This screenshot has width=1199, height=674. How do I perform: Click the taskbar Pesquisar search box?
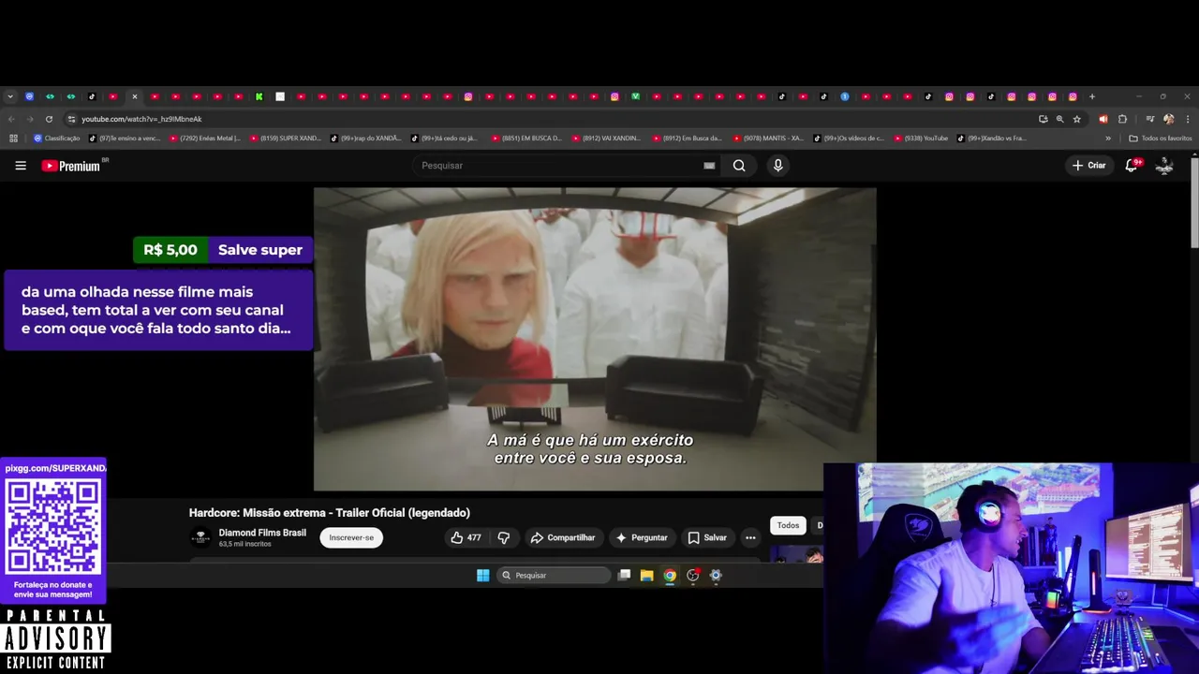(x=554, y=575)
